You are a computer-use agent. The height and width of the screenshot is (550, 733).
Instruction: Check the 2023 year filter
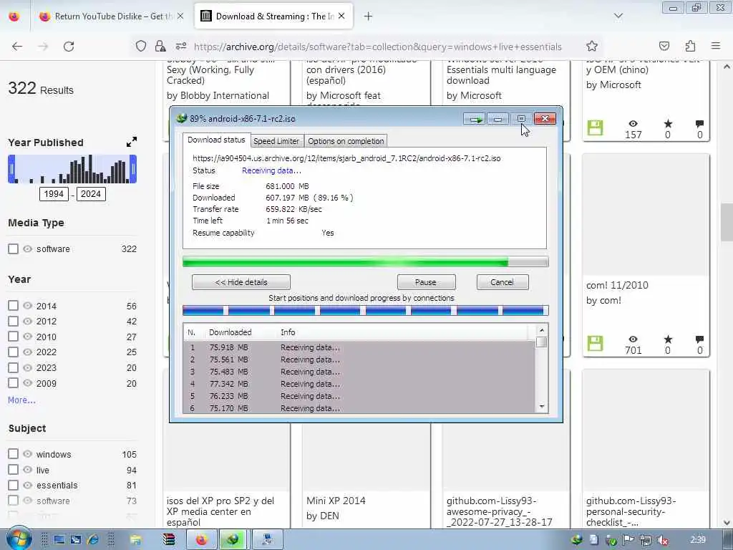13,367
